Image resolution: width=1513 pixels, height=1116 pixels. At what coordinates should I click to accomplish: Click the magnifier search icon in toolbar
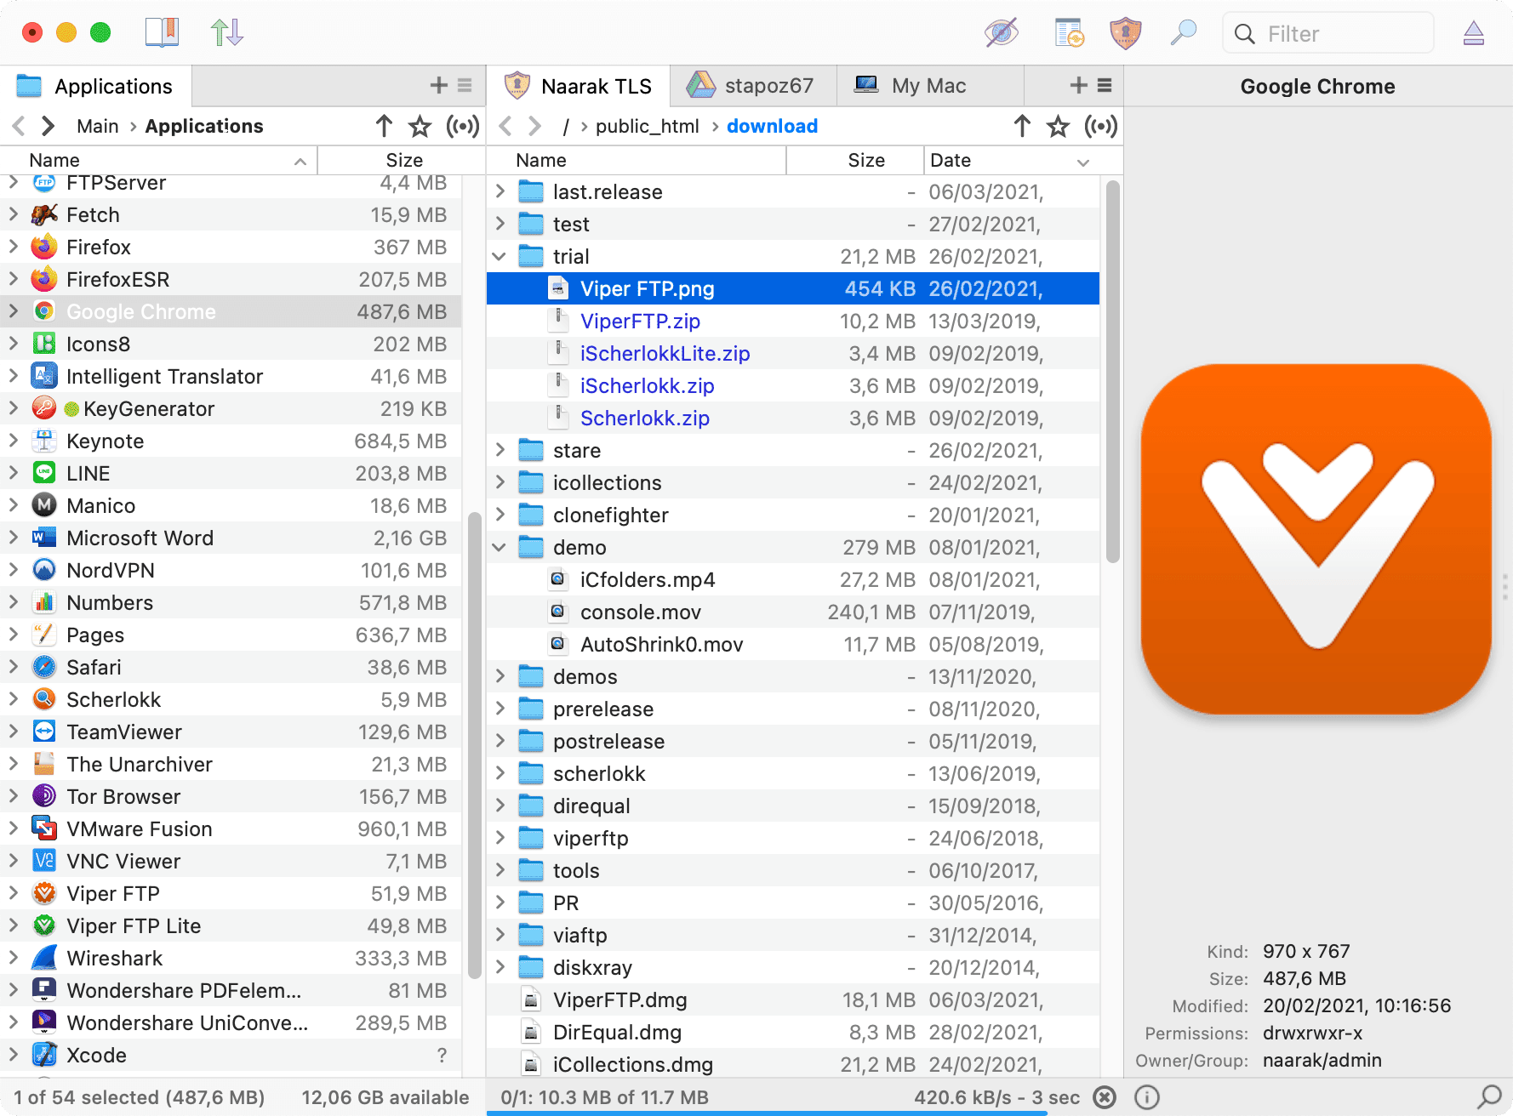pyautogui.click(x=1184, y=33)
